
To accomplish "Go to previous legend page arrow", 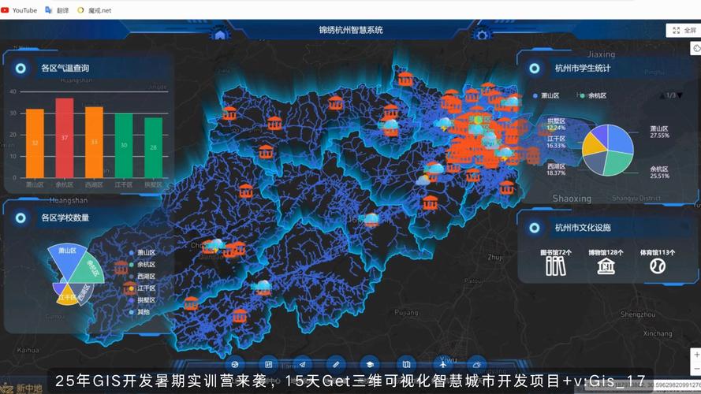I will [662, 95].
